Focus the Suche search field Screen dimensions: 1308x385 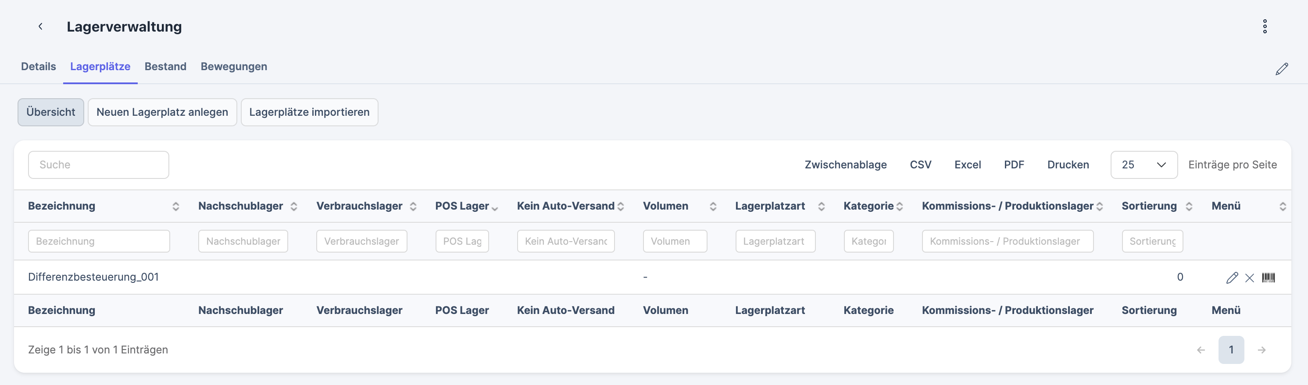tap(99, 165)
